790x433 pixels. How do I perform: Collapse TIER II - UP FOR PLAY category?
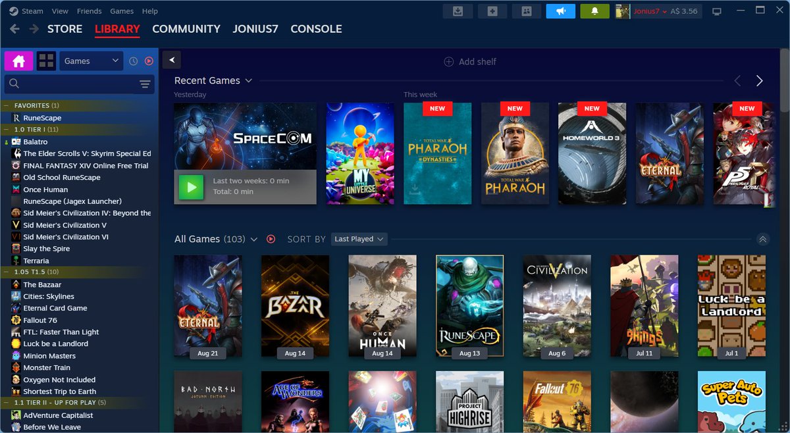pyautogui.click(x=6, y=403)
